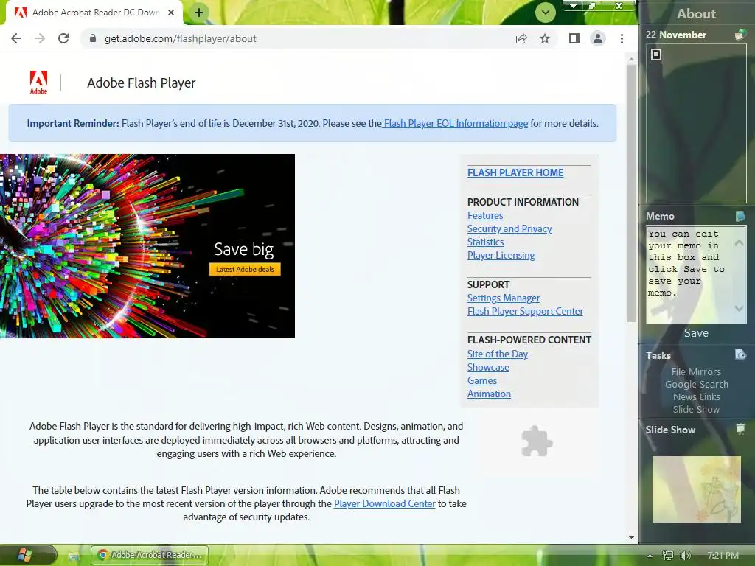Image resolution: width=755 pixels, height=566 pixels.
Task: Open Google Search task
Action: tap(696, 384)
